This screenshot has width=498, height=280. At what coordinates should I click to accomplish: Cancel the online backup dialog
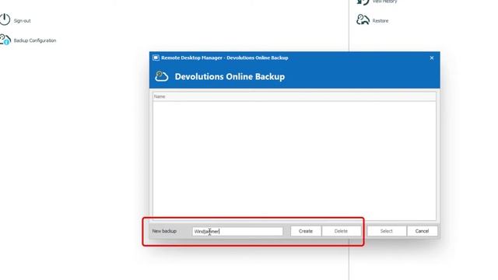(x=422, y=231)
